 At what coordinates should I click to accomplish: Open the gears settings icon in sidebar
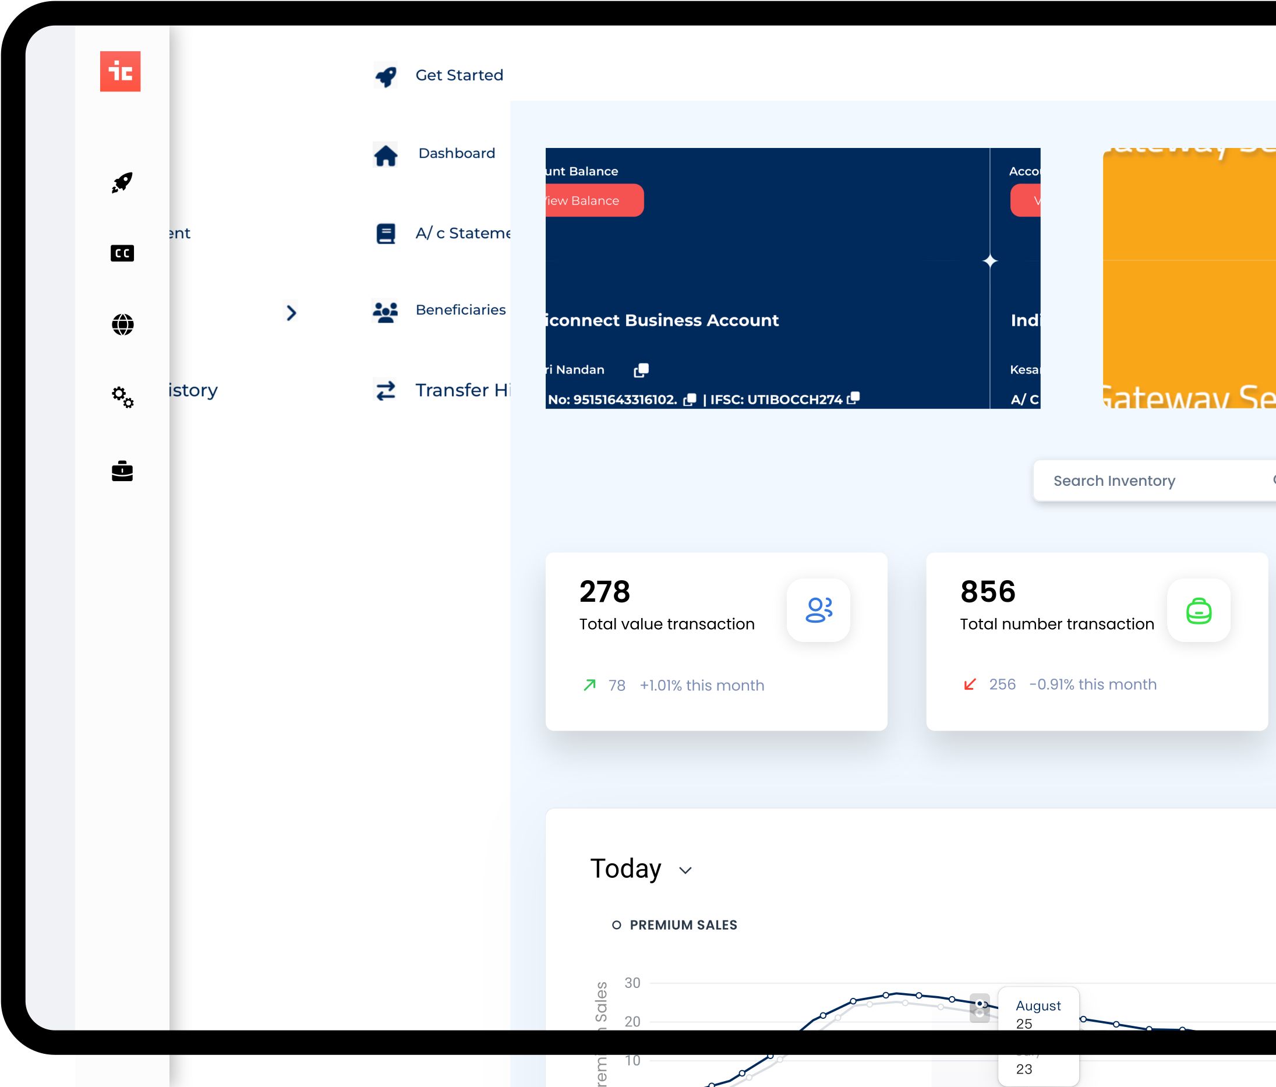[x=122, y=397]
